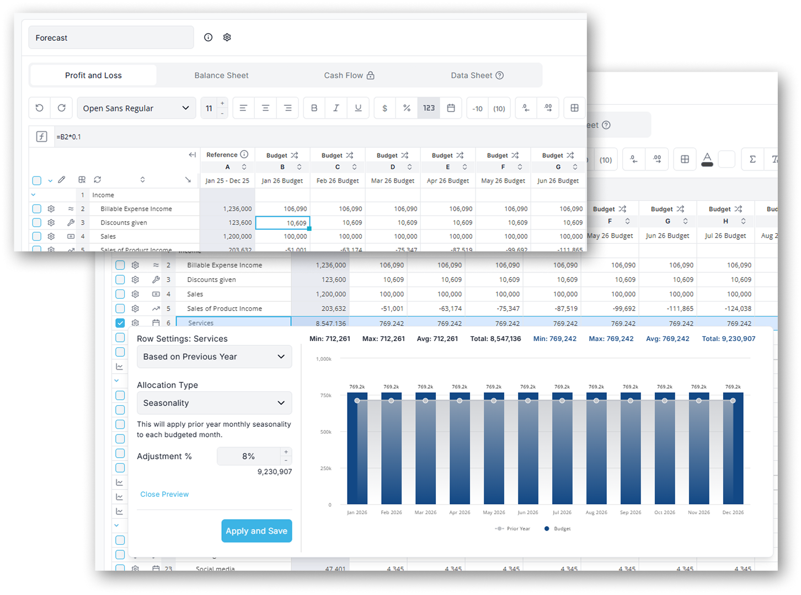Apply percent format
This screenshot has width=801, height=595.
click(407, 108)
